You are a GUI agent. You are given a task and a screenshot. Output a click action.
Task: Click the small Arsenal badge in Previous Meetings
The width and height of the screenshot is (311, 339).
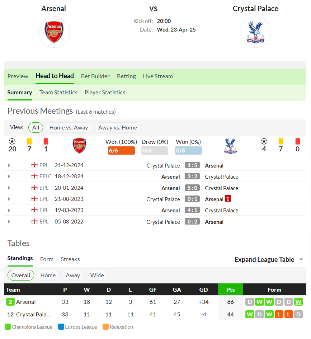[x=79, y=146]
